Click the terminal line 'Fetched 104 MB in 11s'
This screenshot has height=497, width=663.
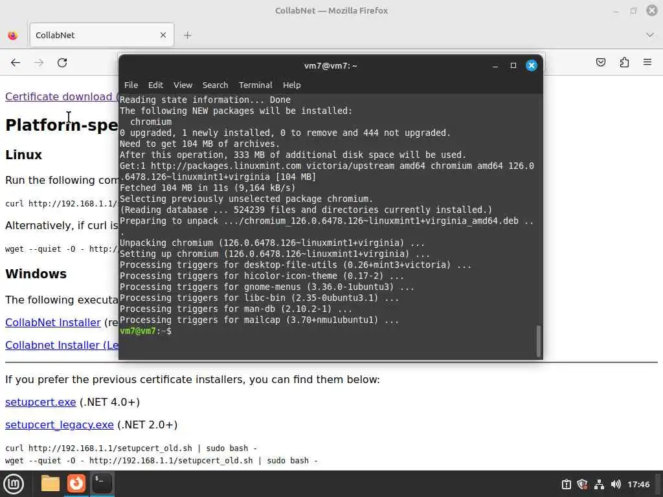tap(208, 188)
